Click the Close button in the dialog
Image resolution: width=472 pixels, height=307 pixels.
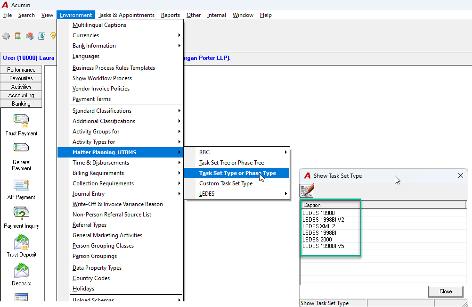446,291
